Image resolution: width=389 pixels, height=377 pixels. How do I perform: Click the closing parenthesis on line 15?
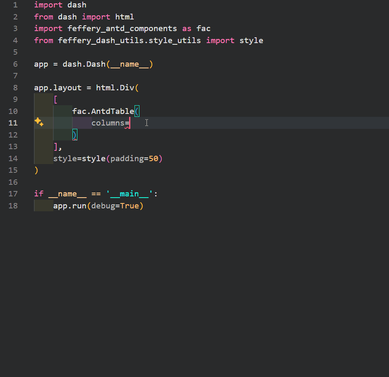tap(36, 170)
